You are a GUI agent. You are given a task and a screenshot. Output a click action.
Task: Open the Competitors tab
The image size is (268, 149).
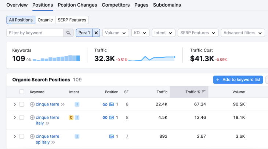116,5
